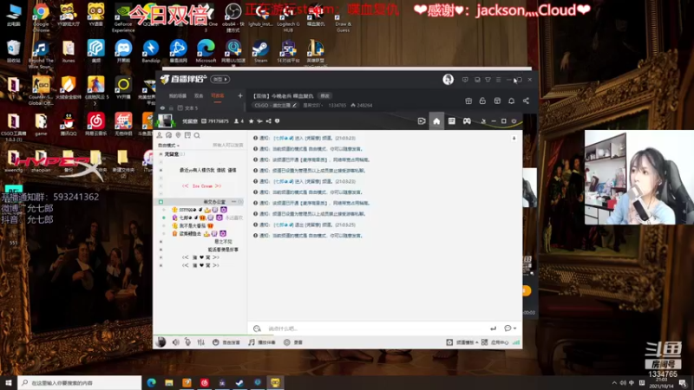This screenshot has height=390, width=694.
Task: Click the notification bell in streaming companion
Action: (511, 101)
